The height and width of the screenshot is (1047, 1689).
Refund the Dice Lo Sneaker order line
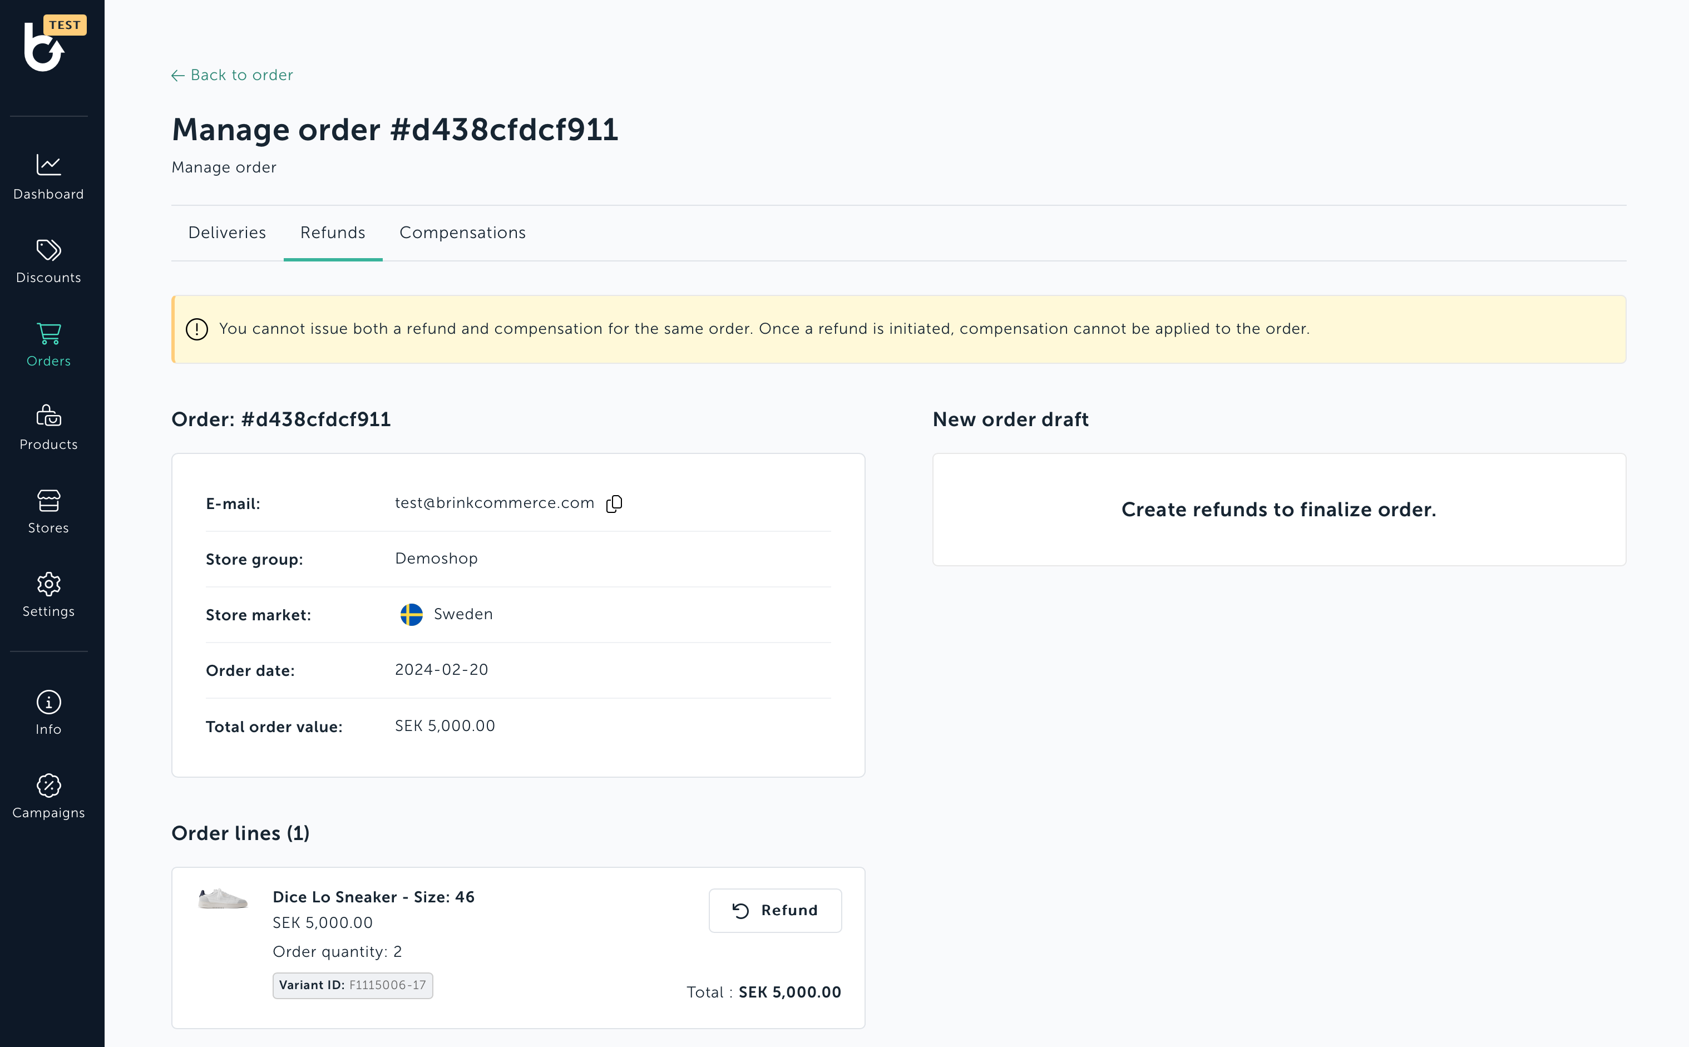pos(775,910)
